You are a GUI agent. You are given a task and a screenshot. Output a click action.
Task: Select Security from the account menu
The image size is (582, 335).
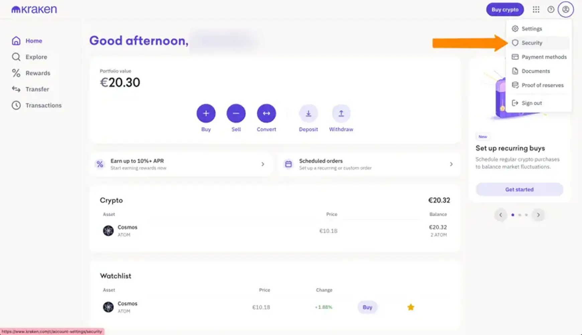(532, 43)
